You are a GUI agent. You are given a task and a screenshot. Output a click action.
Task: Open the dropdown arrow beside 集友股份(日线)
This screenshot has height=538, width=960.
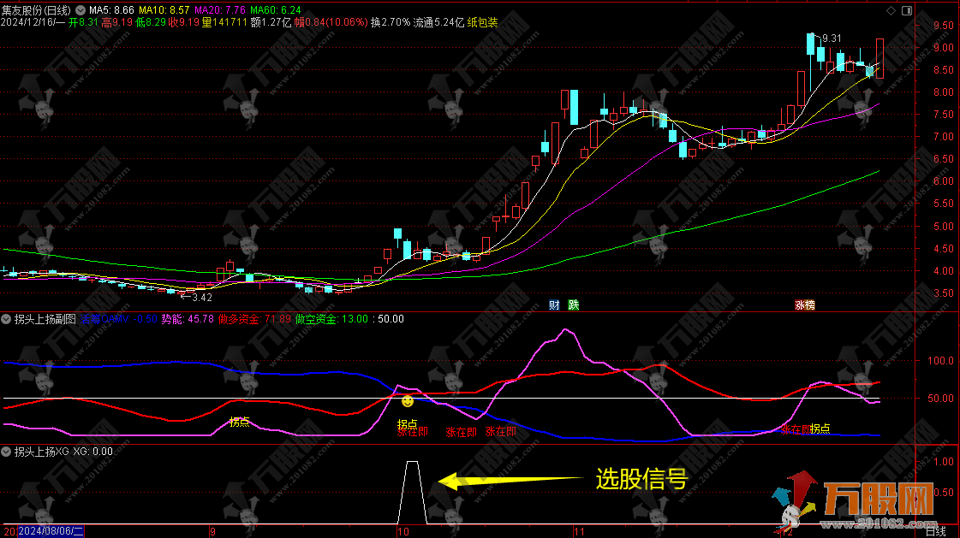(x=80, y=10)
